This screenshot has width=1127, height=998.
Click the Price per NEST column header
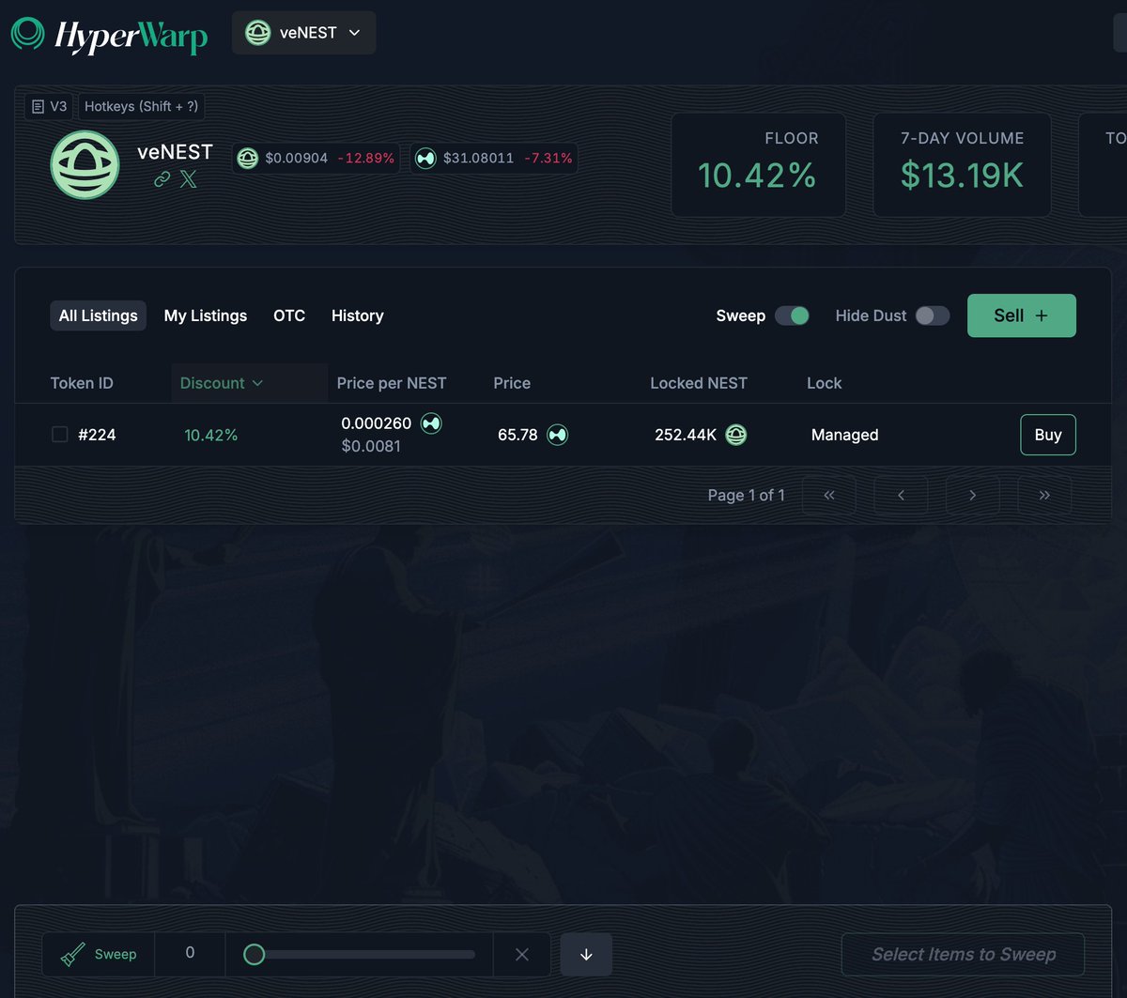pyautogui.click(x=392, y=383)
